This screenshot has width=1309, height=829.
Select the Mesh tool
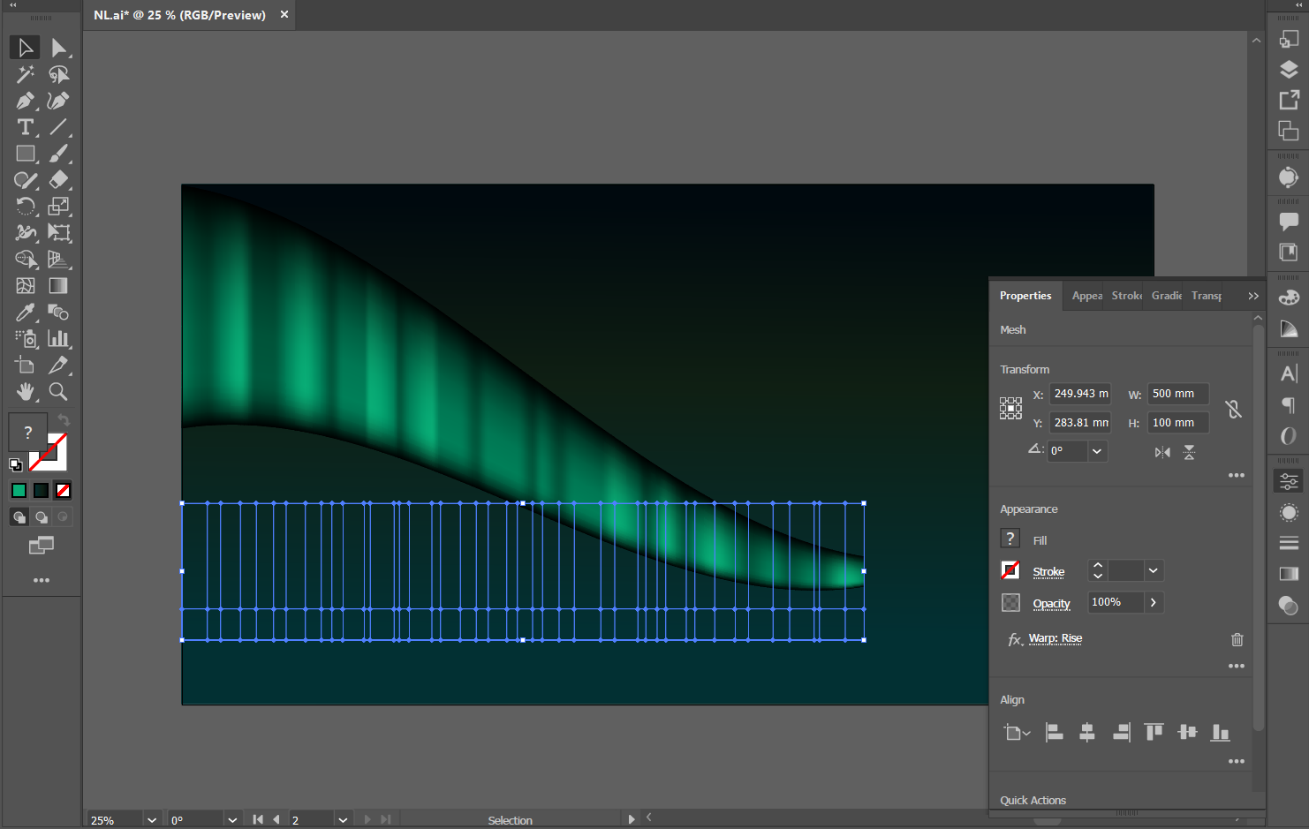tap(25, 286)
